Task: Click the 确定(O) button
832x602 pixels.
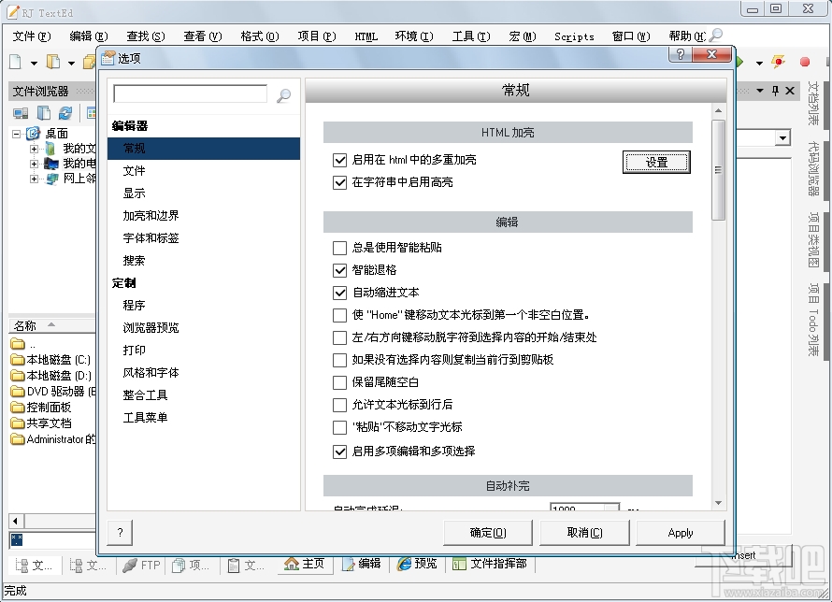Action: point(488,533)
